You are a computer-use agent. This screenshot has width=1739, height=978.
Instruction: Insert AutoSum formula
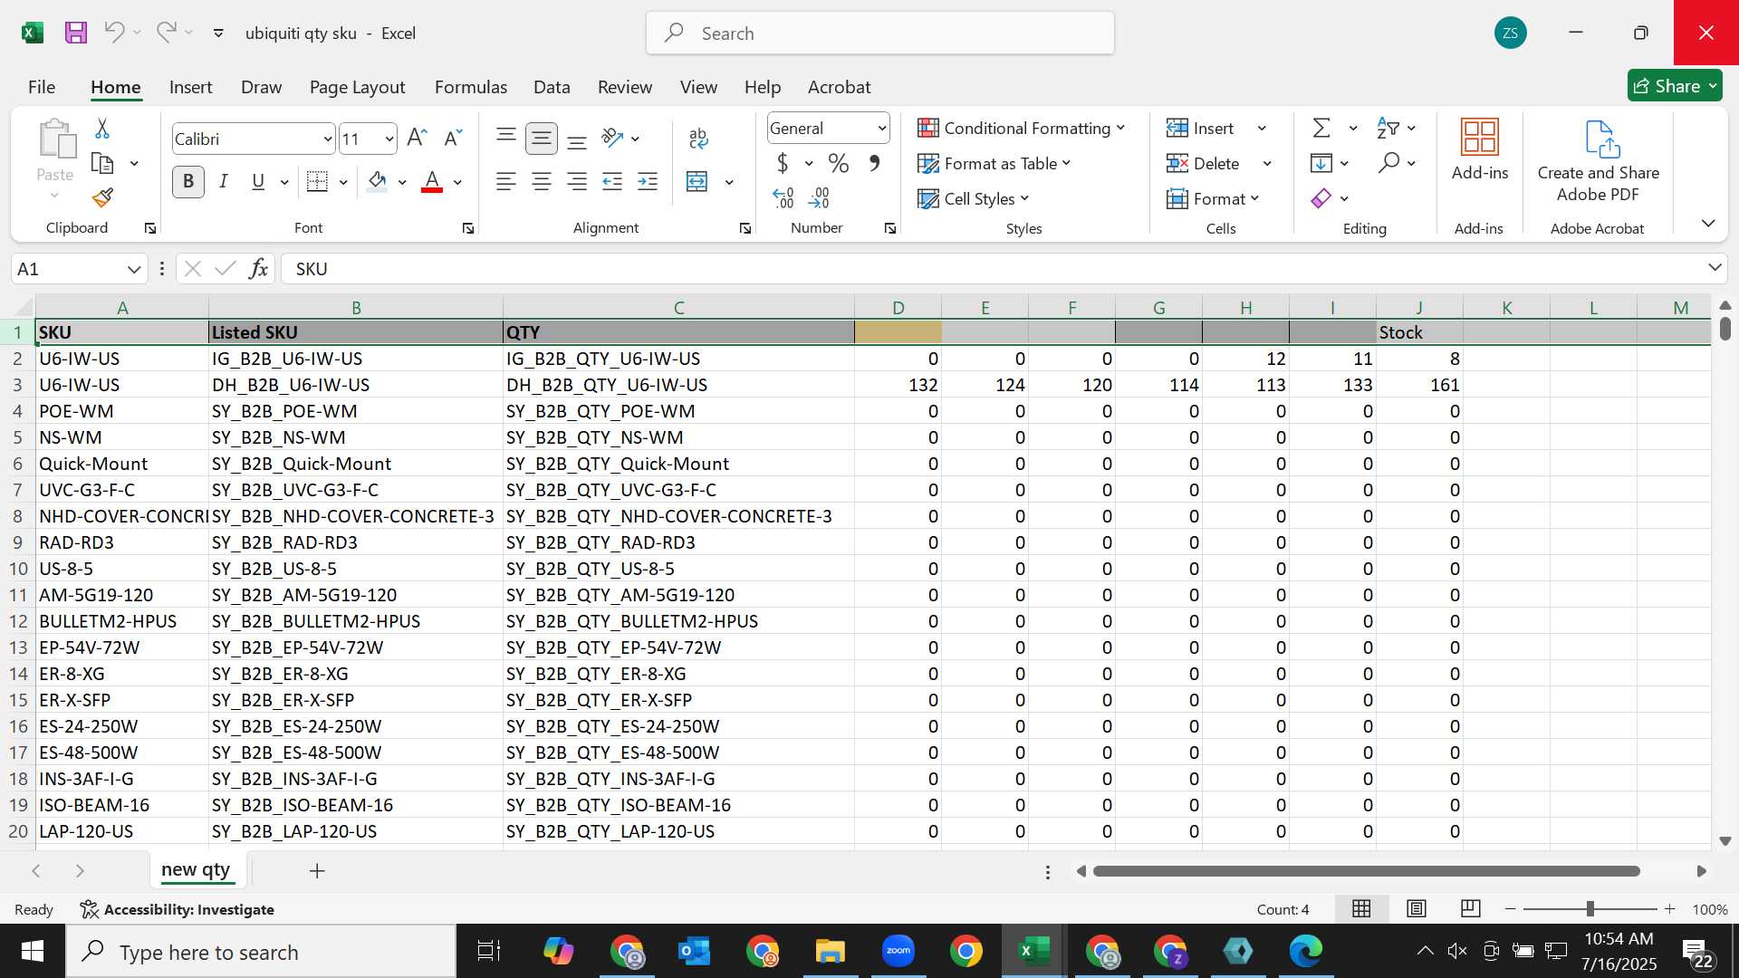(x=1321, y=129)
